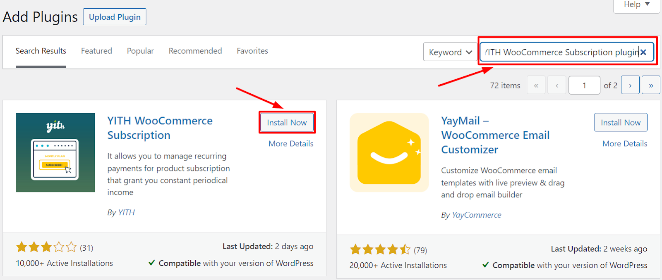Viewport: 662px width, 280px height.
Task: Click the "20,000+ Active Installations" text
Action: pos(398,266)
